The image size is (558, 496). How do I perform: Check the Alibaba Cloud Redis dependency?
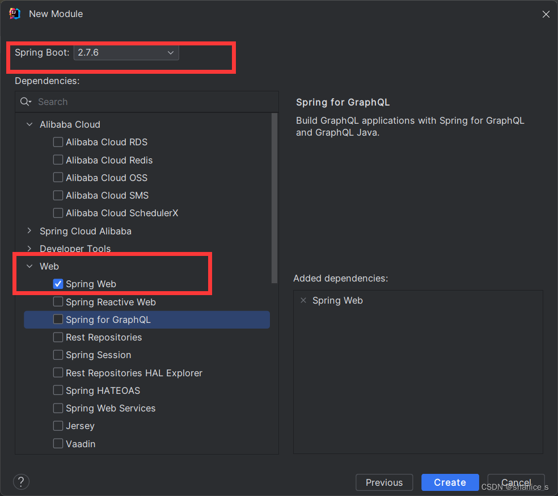[x=58, y=160]
